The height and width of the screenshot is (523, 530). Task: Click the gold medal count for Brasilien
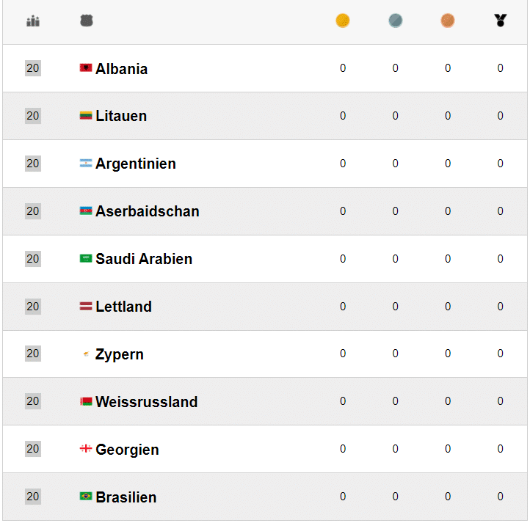tap(343, 497)
